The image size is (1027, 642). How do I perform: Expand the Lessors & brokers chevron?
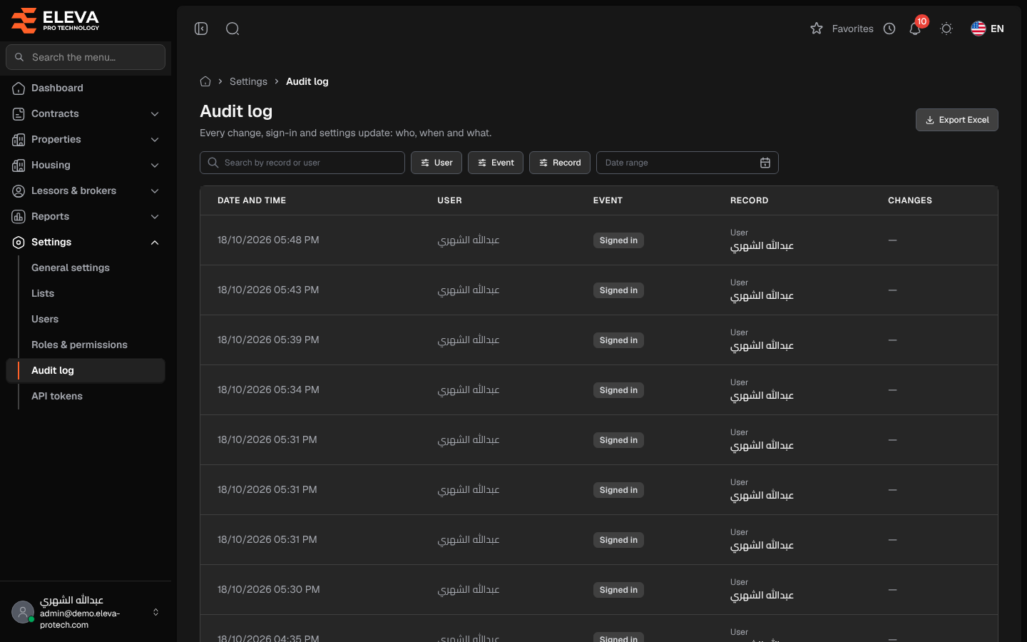coord(155,190)
